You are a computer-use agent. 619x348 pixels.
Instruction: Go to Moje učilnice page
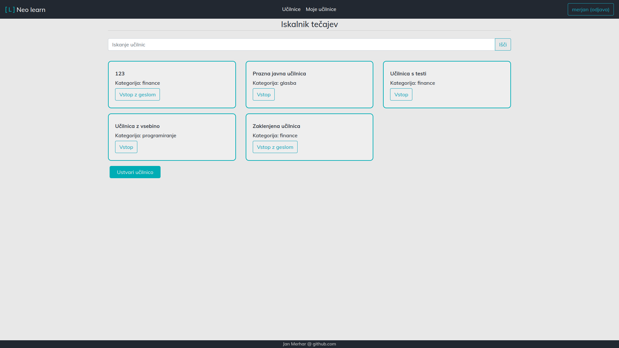click(321, 9)
